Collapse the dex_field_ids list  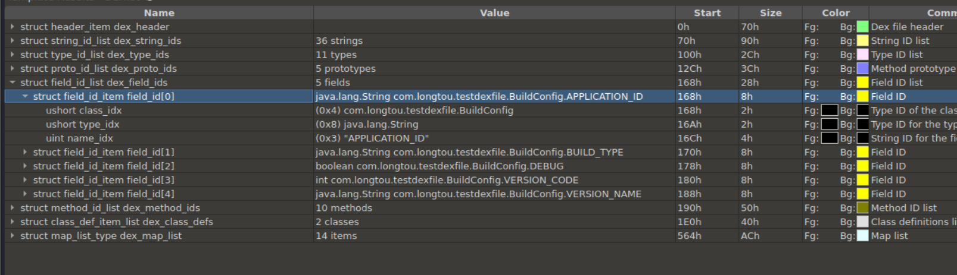pyautogui.click(x=13, y=83)
